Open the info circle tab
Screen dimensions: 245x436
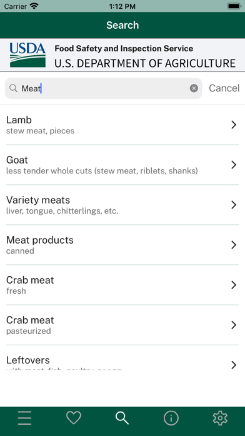point(171,418)
